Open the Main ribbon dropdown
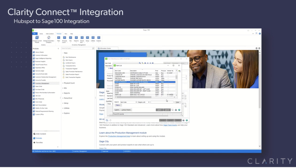The width and height of the screenshot is (296, 168). coord(58,39)
